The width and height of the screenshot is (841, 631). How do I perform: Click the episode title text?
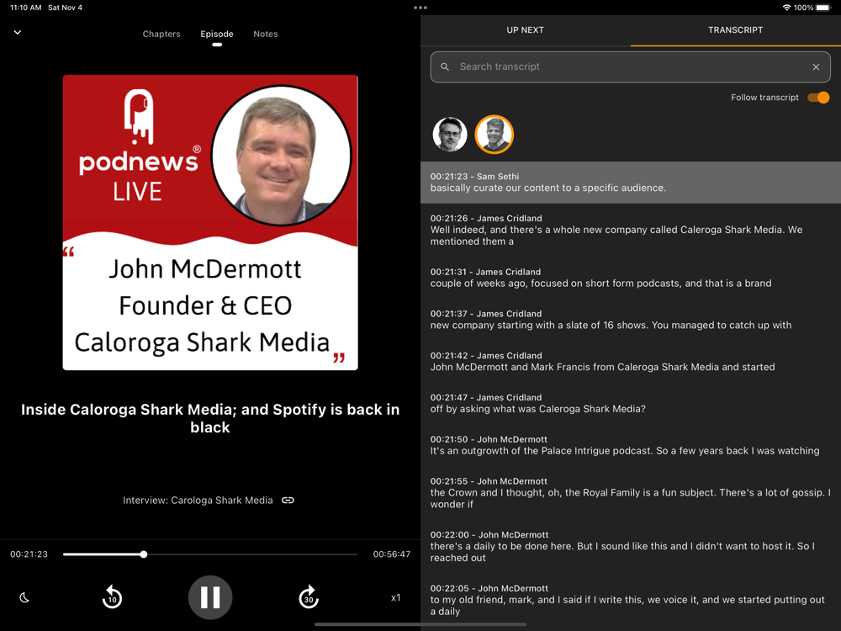210,418
